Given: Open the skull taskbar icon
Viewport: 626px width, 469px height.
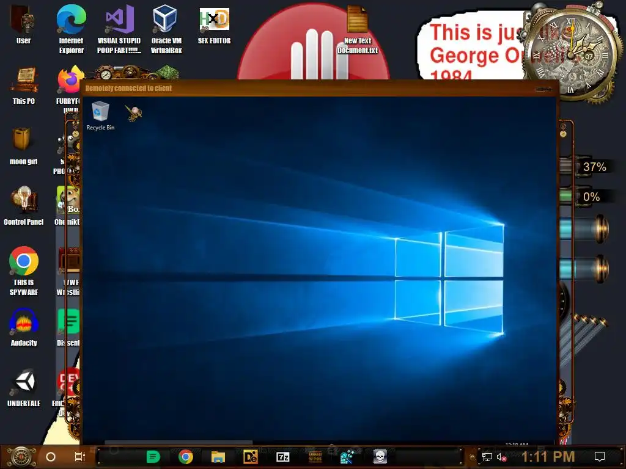Looking at the screenshot, I should pos(380,457).
